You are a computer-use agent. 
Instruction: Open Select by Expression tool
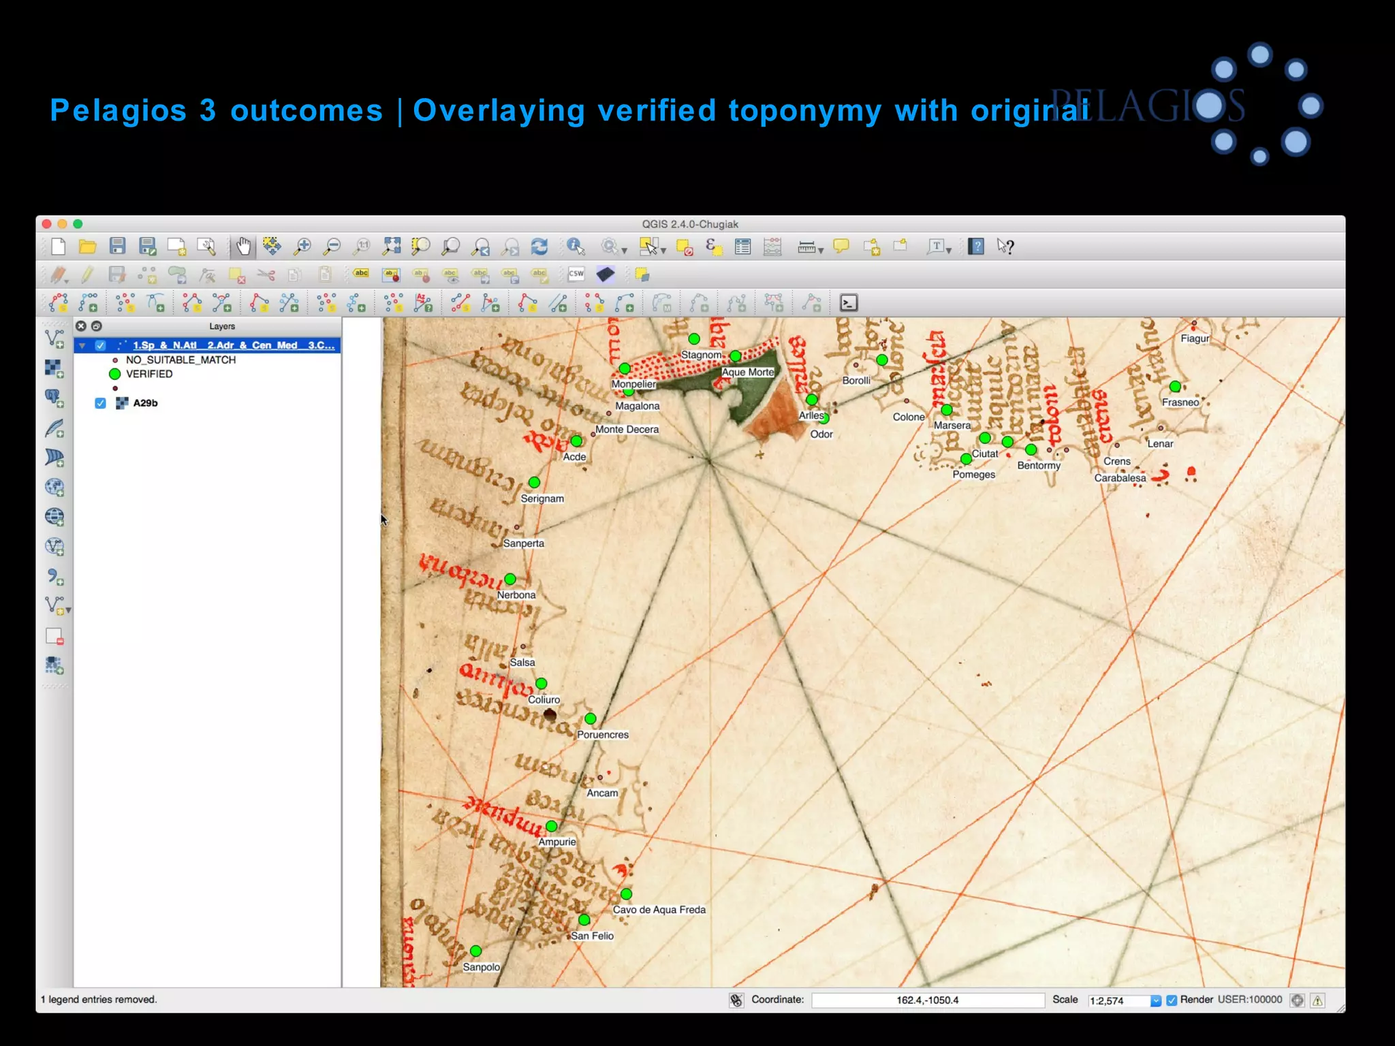pos(713,247)
